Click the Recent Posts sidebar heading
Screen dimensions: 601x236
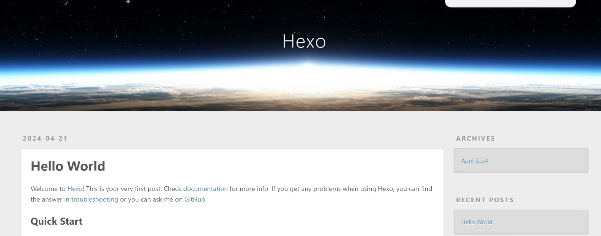pos(485,200)
